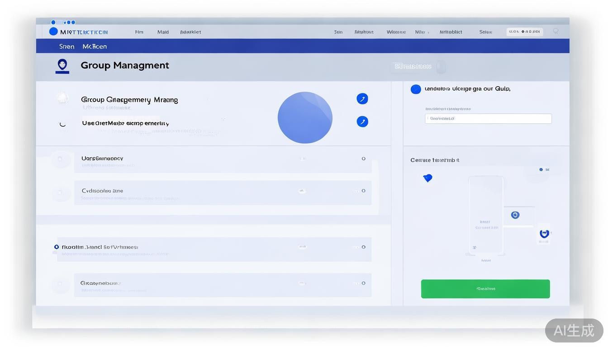Select radio button on Uorgsainaoocy row

click(363, 159)
